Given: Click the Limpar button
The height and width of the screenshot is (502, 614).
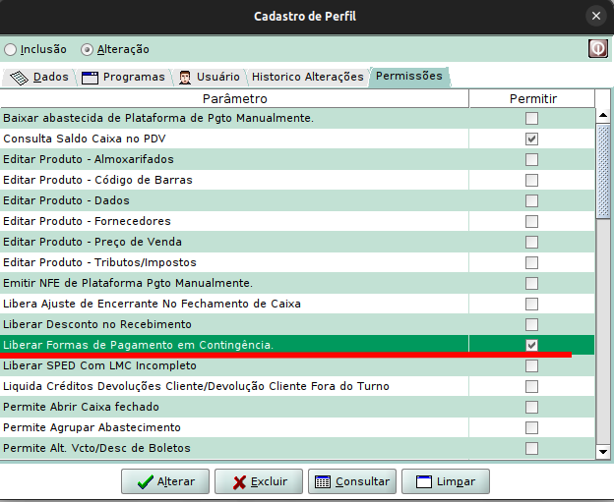Looking at the screenshot, I should coord(446,481).
